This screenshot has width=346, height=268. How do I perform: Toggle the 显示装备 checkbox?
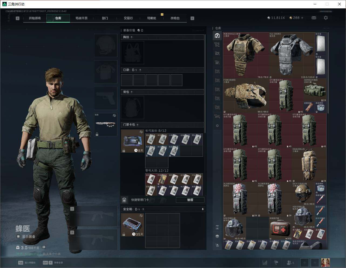tap(18, 236)
